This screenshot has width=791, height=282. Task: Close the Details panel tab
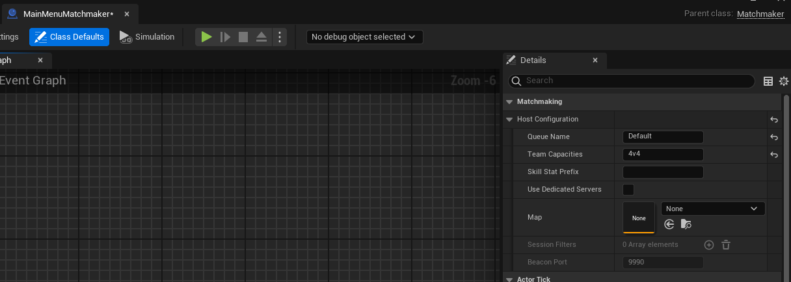point(595,60)
